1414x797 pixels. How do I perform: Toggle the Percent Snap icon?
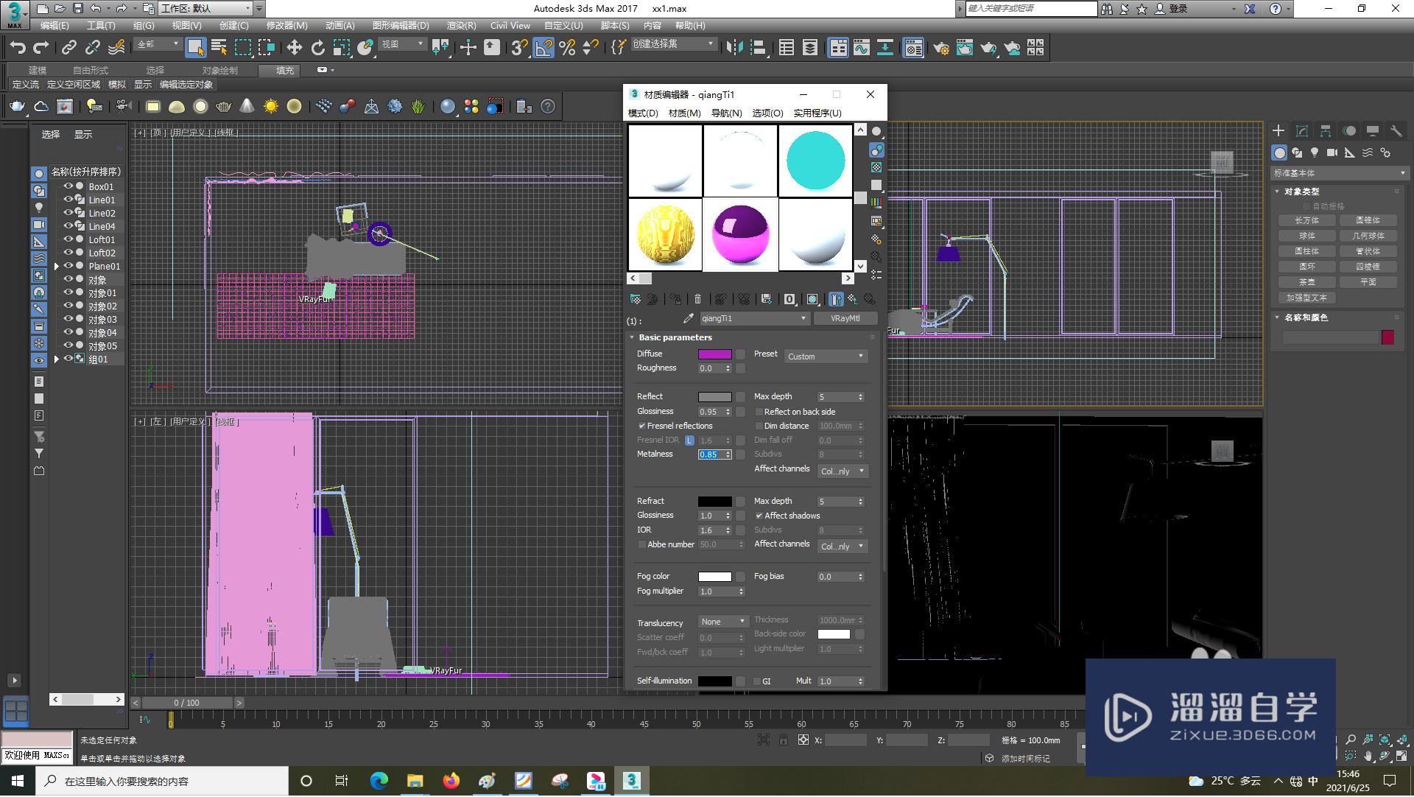tap(567, 48)
